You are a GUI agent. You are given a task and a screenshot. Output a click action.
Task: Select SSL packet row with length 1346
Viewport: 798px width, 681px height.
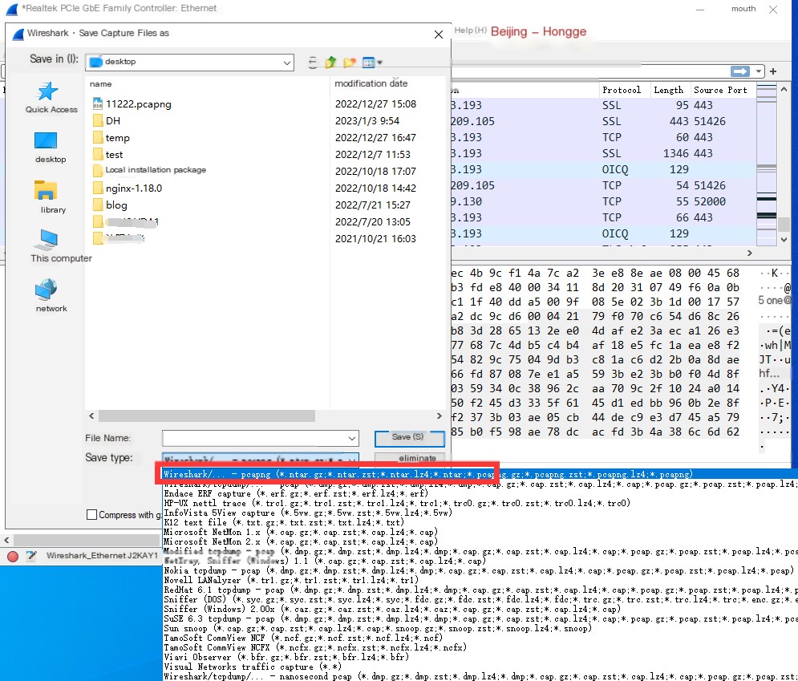click(603, 153)
